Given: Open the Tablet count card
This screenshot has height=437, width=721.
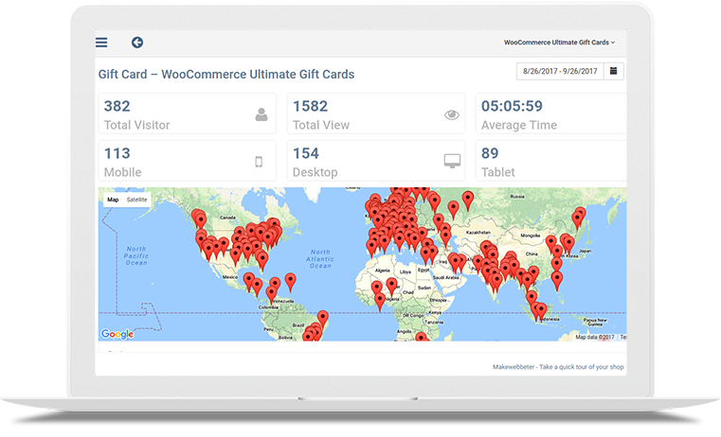Looking at the screenshot, I should 550,161.
